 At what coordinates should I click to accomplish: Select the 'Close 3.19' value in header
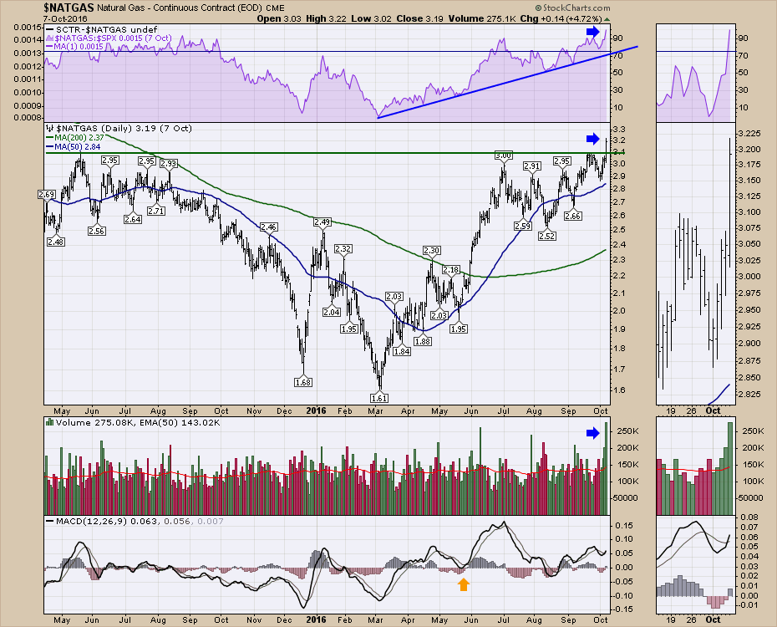tap(420, 19)
